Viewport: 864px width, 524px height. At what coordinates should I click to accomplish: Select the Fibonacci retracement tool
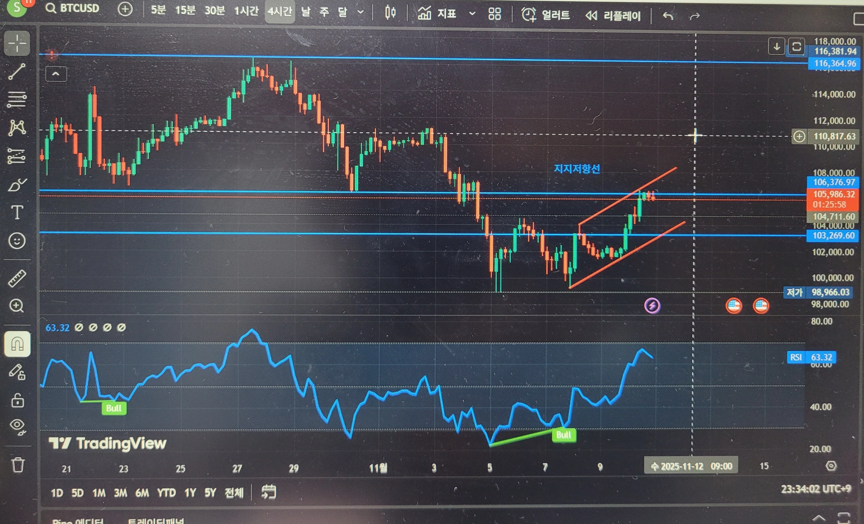click(17, 99)
